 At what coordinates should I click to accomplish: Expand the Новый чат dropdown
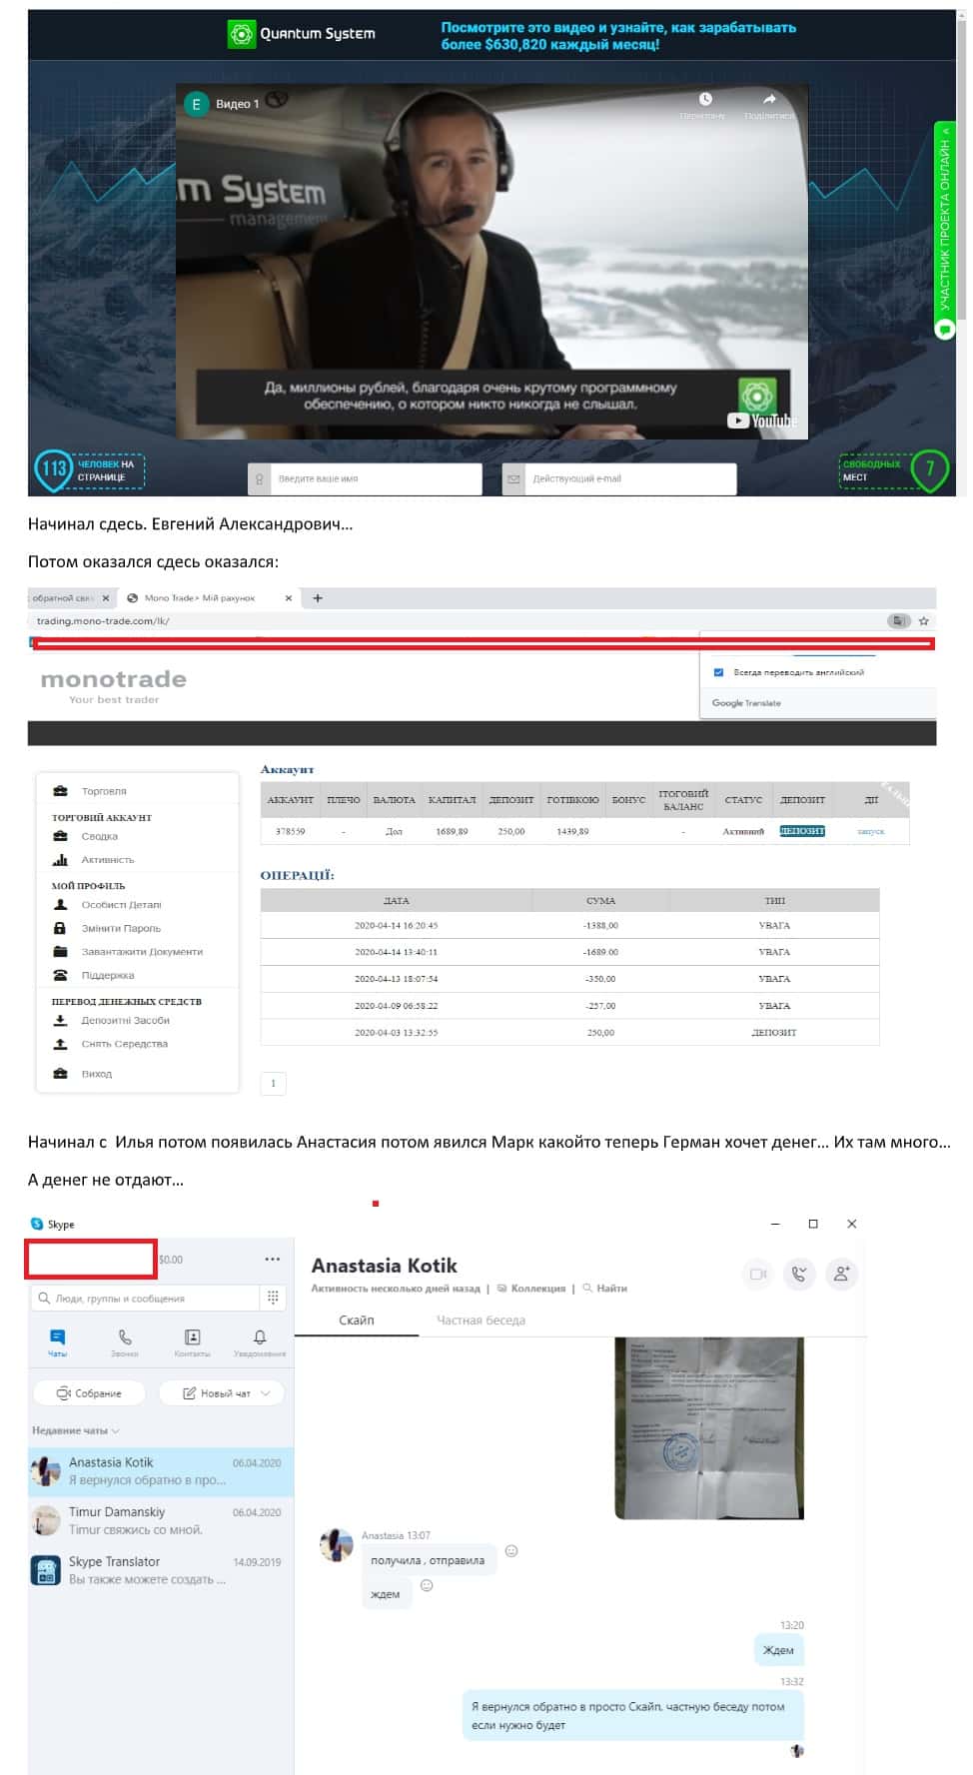pyautogui.click(x=266, y=1393)
